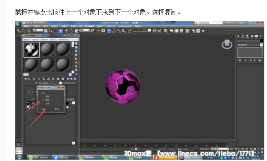
Task: Click the Select and Manipulate tool
Action: tap(98, 31)
